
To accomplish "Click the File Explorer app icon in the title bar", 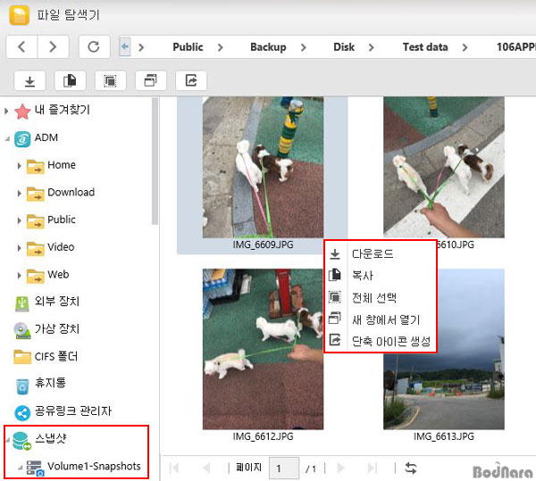I will [20, 15].
